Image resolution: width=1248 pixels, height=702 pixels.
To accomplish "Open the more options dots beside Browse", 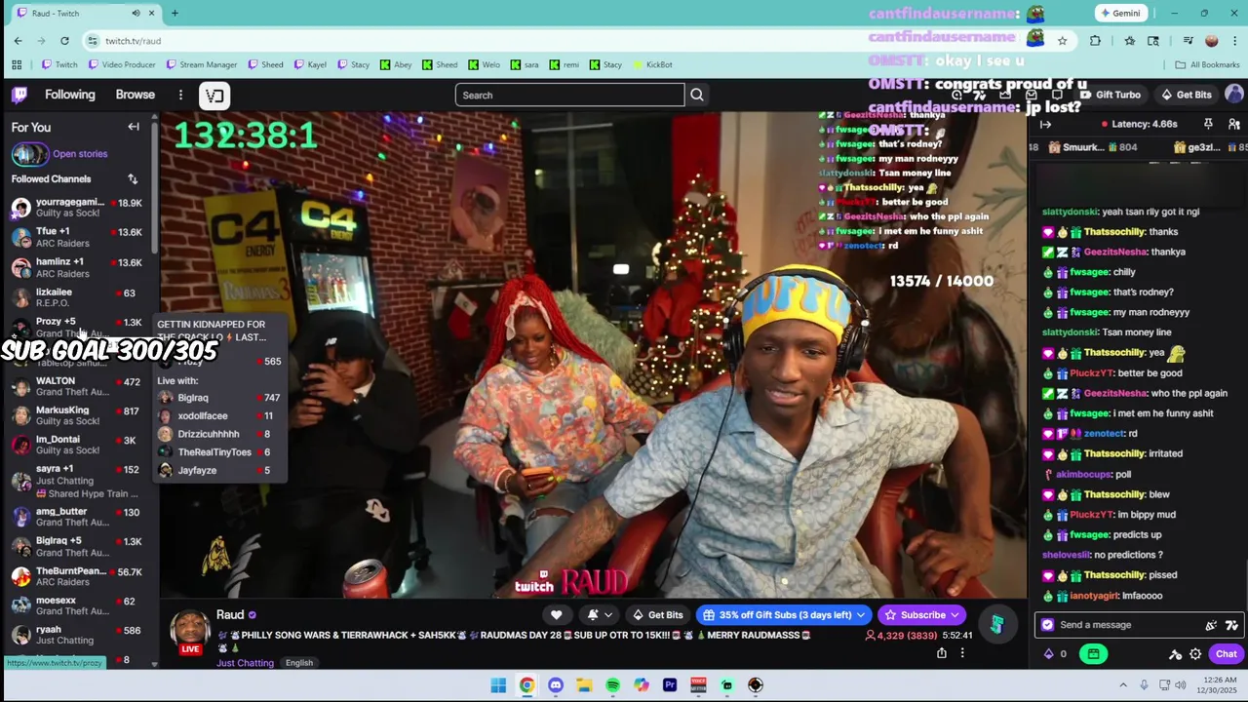I will point(180,95).
